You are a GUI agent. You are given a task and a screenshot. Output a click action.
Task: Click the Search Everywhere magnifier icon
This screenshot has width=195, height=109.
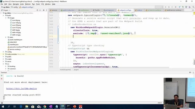tap(193, 7)
